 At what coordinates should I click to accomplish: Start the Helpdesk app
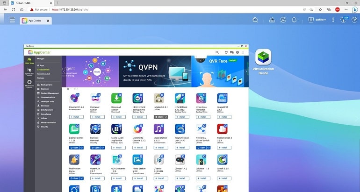click(158, 117)
